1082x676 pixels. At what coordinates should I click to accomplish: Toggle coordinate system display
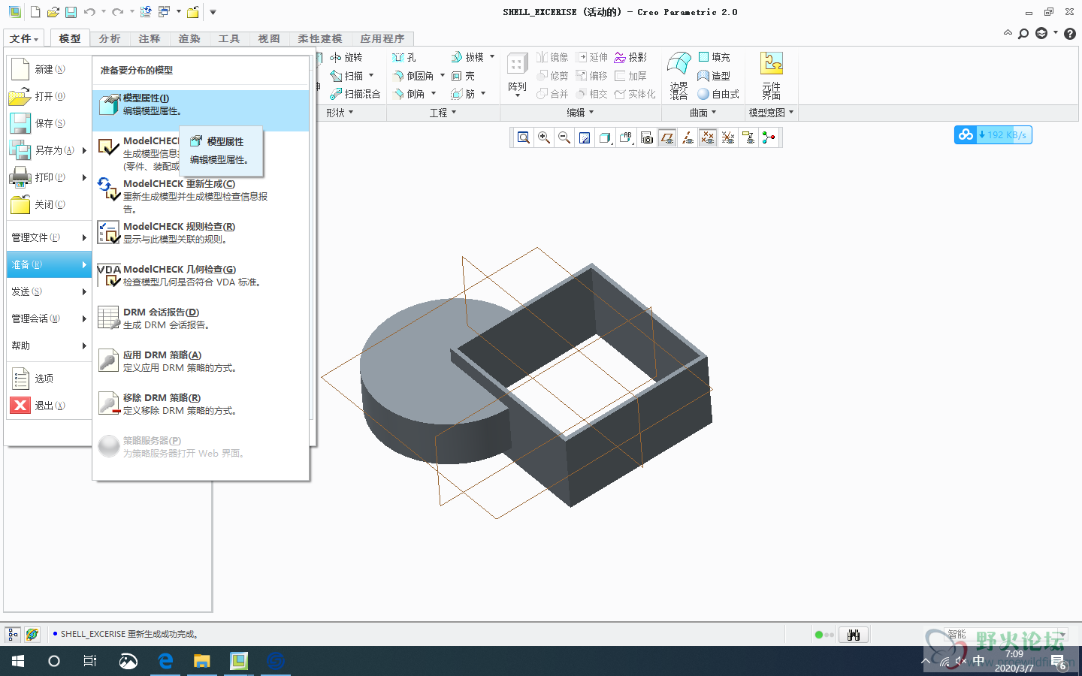click(728, 137)
